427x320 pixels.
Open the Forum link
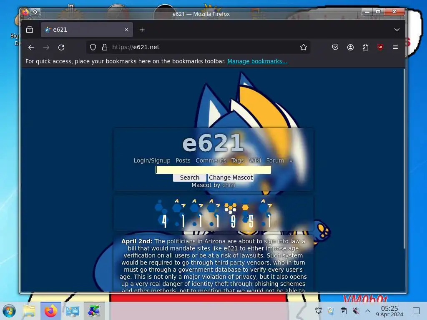275,160
